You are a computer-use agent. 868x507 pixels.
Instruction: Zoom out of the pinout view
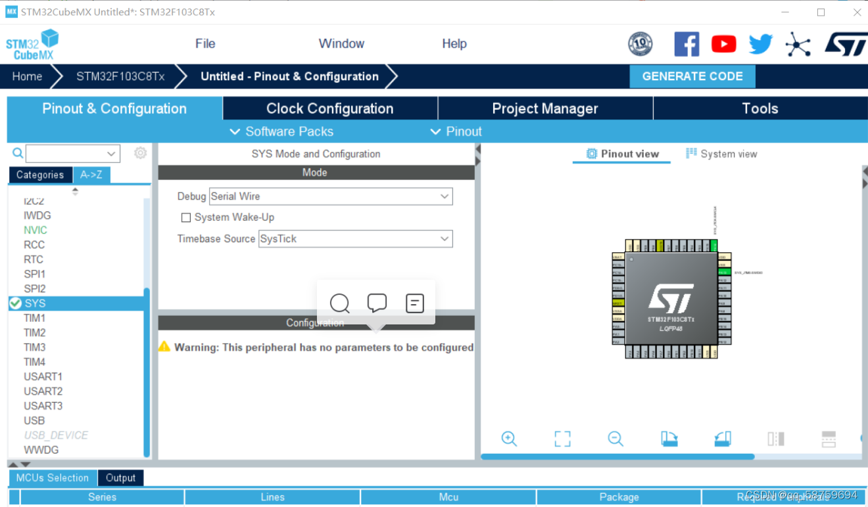pos(615,439)
